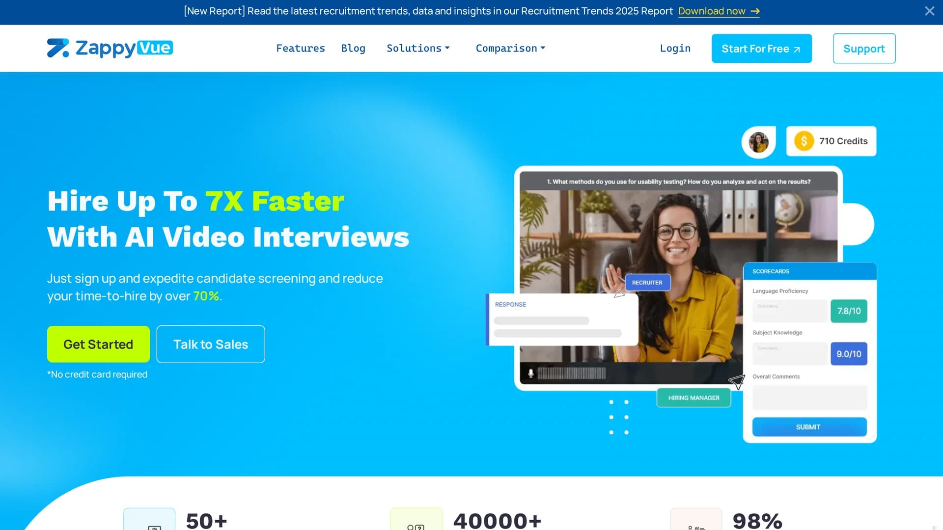Click the RECRUITER label

tap(647, 282)
